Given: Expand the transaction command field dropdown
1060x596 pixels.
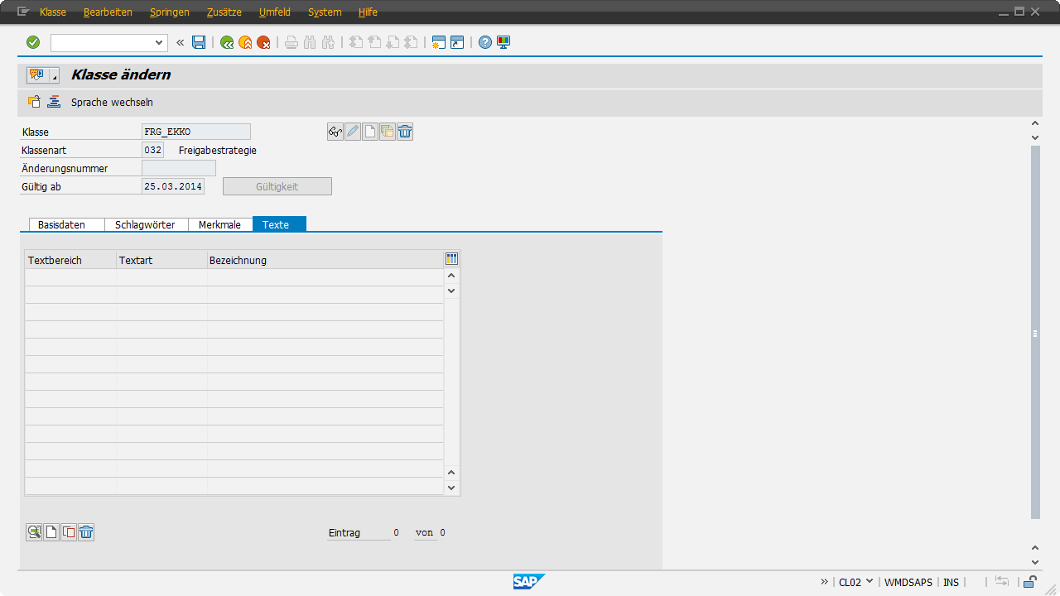Looking at the screenshot, I should click(160, 42).
